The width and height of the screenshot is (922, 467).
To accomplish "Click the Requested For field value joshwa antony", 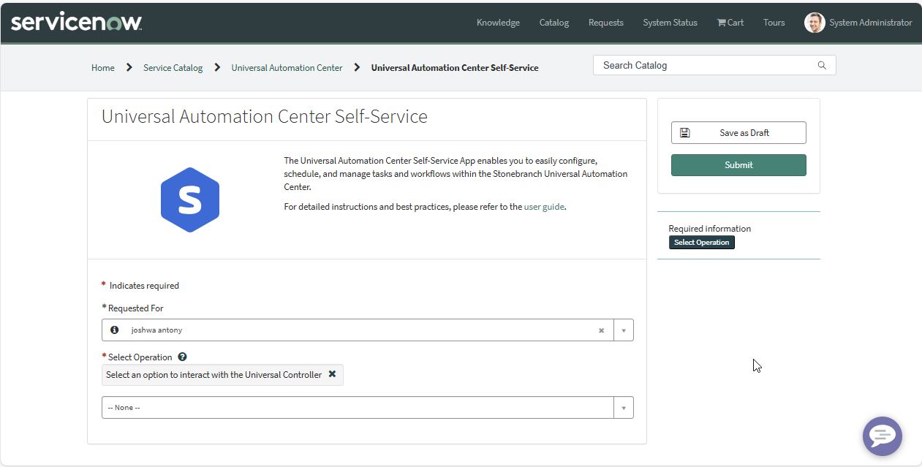I will (x=156, y=330).
